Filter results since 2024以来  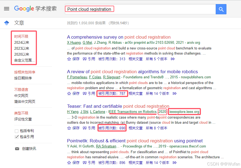tap(22, 42)
